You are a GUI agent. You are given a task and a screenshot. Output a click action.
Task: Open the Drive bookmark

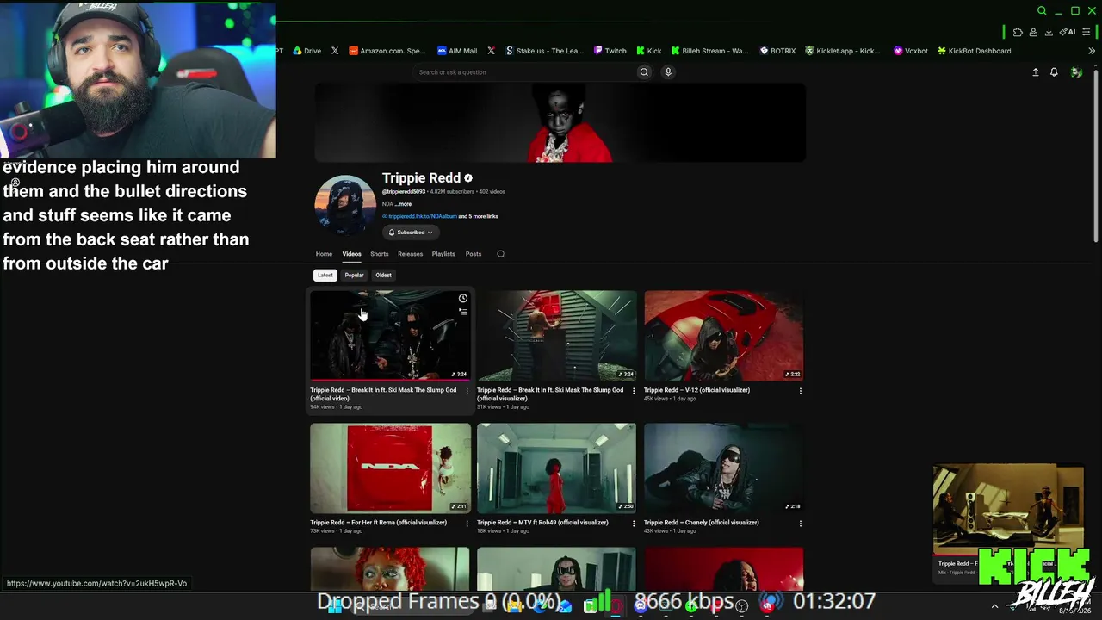(x=306, y=51)
